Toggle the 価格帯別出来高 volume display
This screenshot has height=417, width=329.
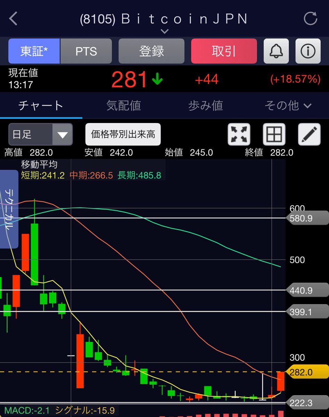point(123,134)
